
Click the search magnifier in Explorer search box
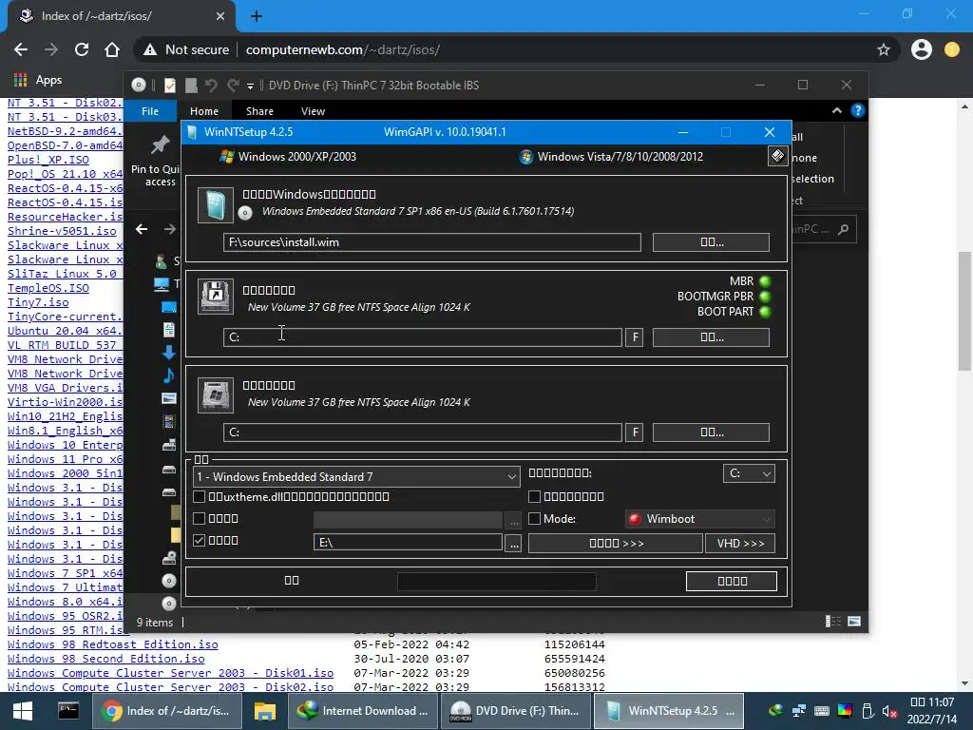click(843, 229)
